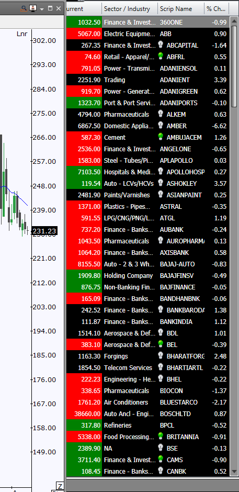Click the watchlist vertical scrollbar thumb
The image size is (239, 492).
pos(234,66)
